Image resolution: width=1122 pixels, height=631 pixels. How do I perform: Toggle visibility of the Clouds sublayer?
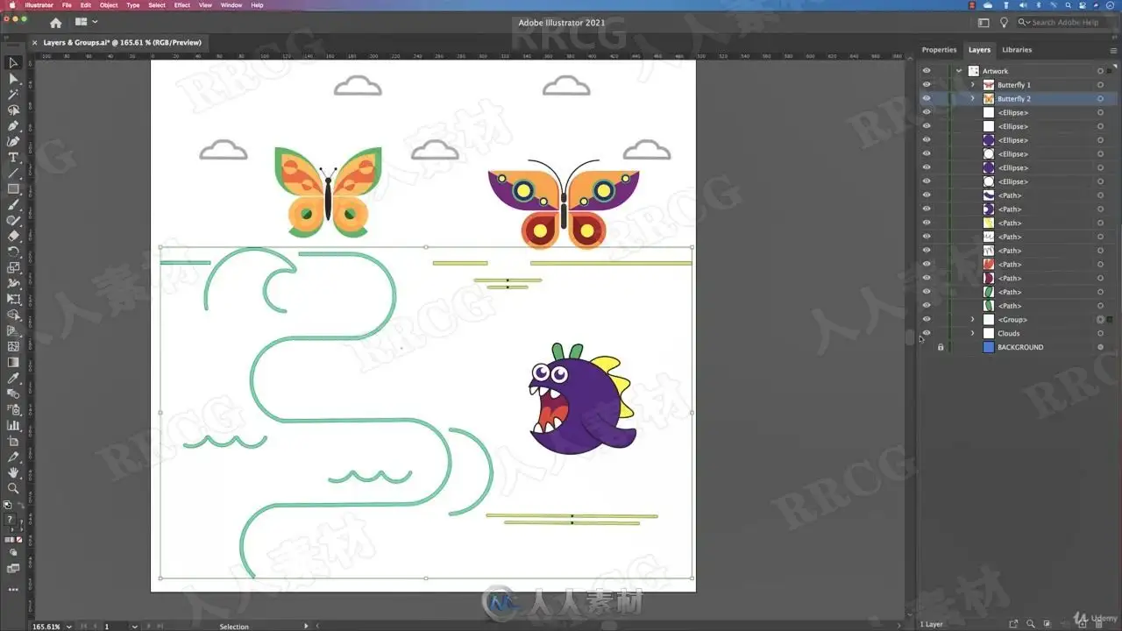pos(927,333)
